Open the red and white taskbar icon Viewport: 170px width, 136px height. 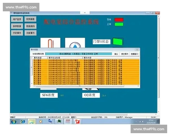(x=77, y=122)
